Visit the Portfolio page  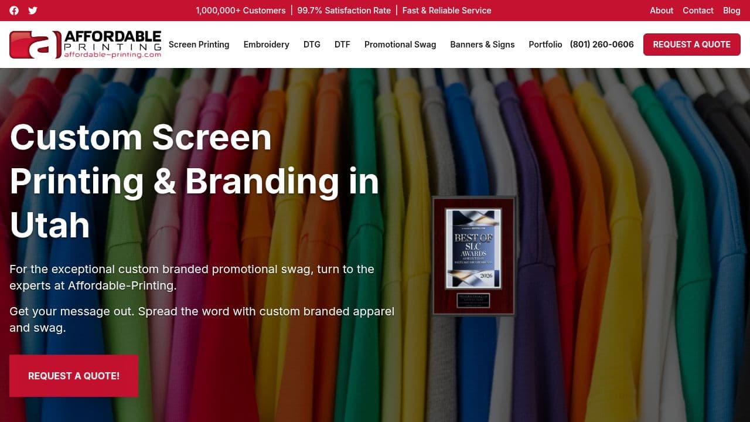[x=546, y=45]
